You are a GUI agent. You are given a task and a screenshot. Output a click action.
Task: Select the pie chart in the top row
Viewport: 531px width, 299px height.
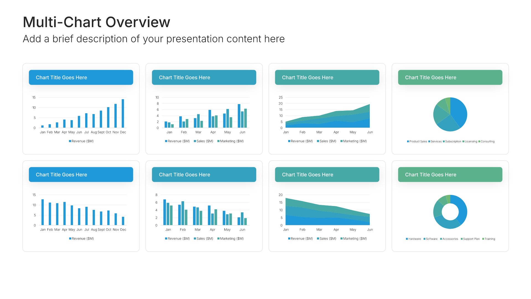[x=450, y=114]
